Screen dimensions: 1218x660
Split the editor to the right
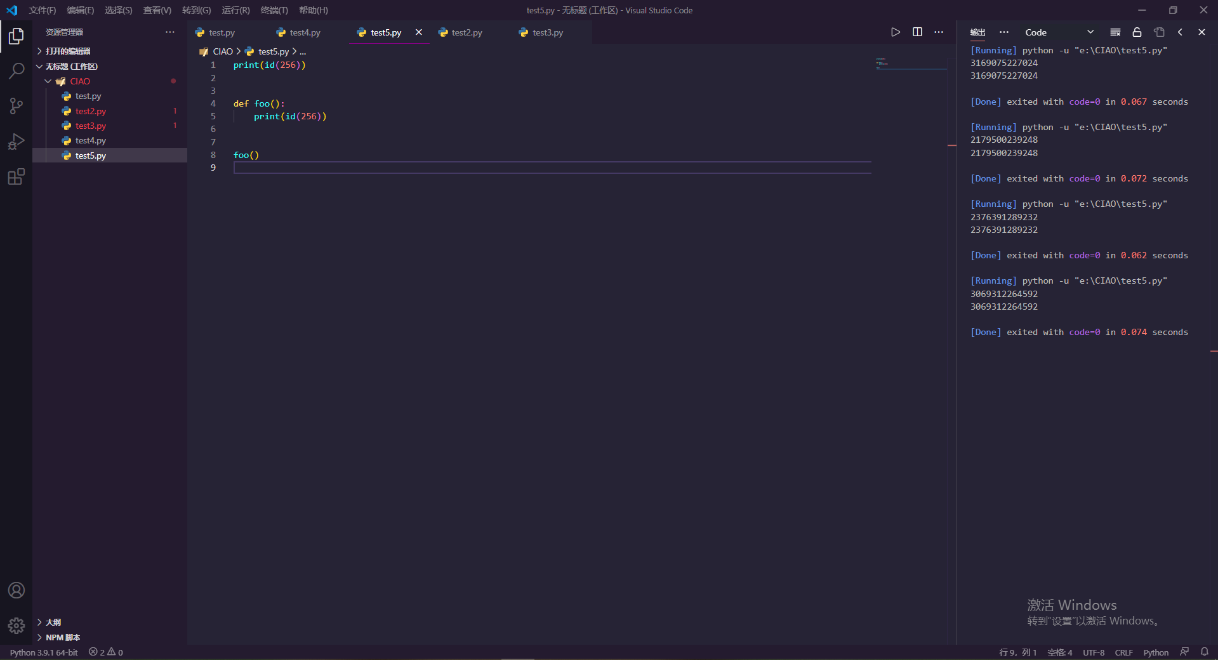click(917, 32)
